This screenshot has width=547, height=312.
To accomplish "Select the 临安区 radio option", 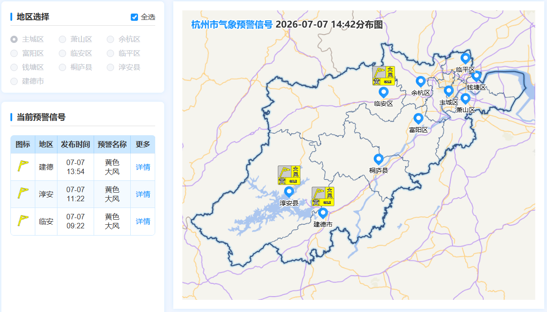I will 62,53.
